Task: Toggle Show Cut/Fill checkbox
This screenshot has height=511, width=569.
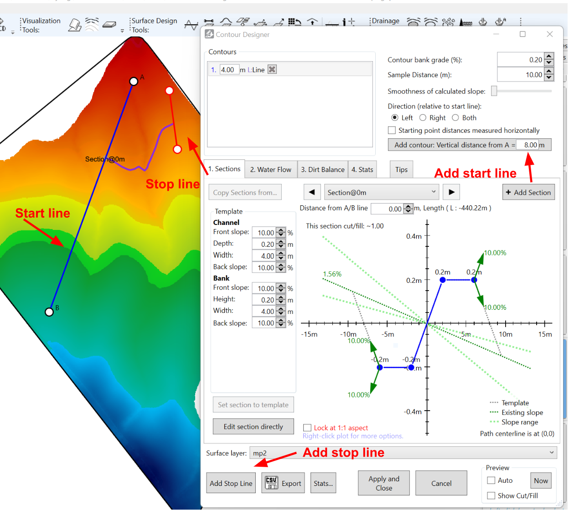Action: (491, 495)
